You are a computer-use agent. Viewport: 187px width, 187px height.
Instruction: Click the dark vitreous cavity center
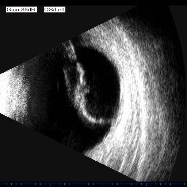click(102, 85)
